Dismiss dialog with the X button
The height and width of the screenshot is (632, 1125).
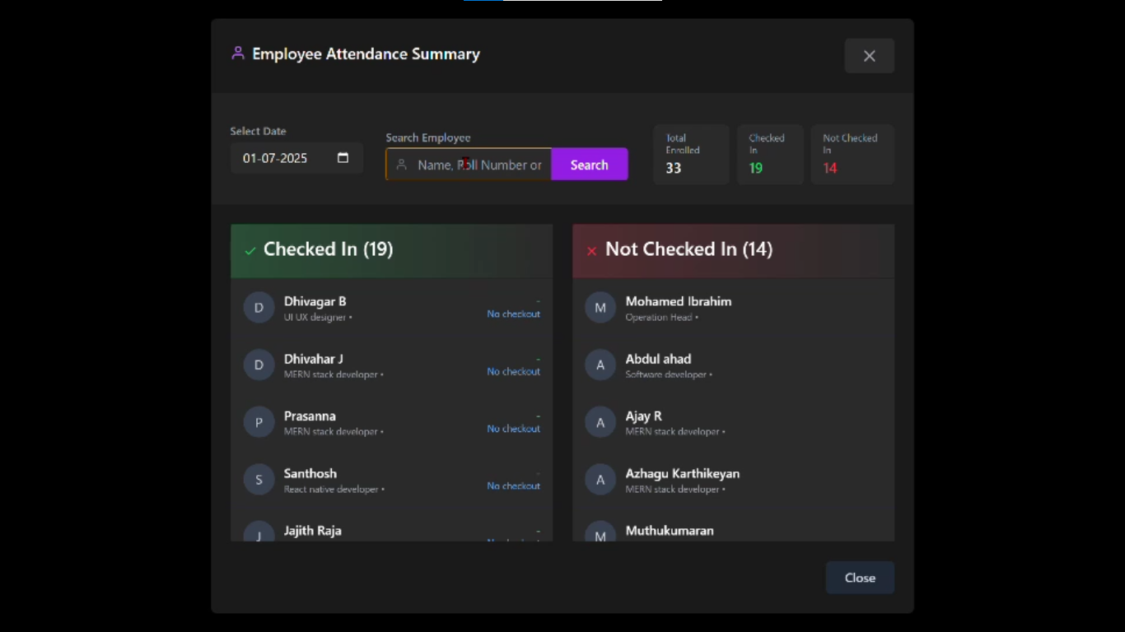tap(869, 56)
